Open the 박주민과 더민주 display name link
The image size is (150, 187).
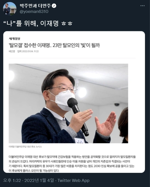coord(35,6)
